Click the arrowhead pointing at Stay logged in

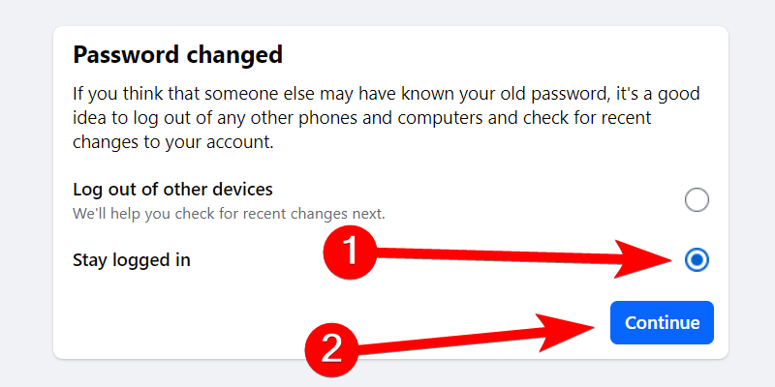(x=659, y=259)
